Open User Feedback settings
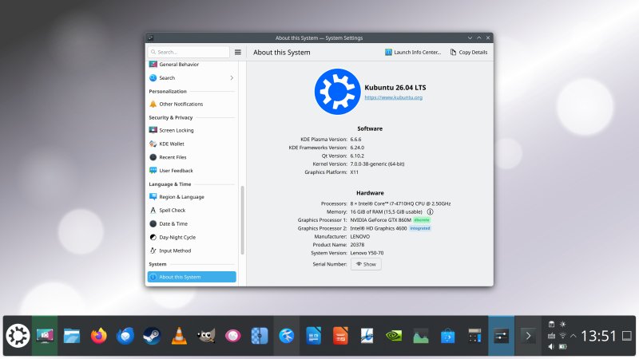The height and width of the screenshot is (359, 639). (192, 171)
